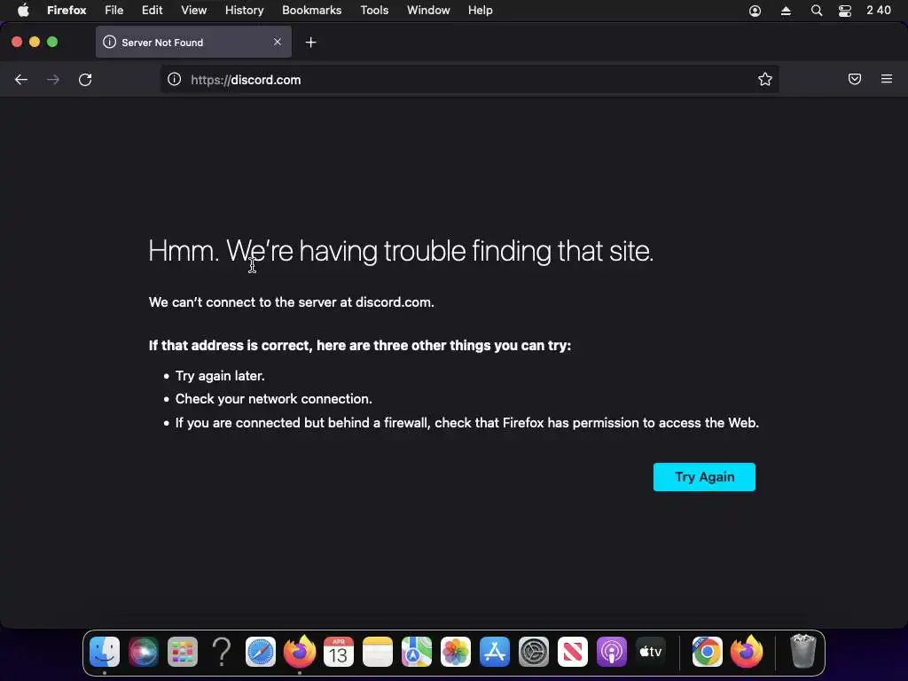Open the Tools menu
This screenshot has width=908, height=681.
tap(375, 11)
